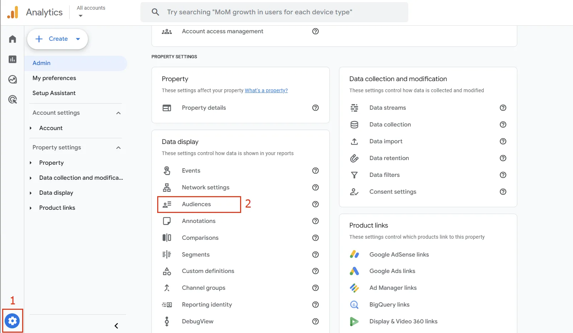Open the "What's a property?" link
The image size is (573, 333).
pos(266,91)
